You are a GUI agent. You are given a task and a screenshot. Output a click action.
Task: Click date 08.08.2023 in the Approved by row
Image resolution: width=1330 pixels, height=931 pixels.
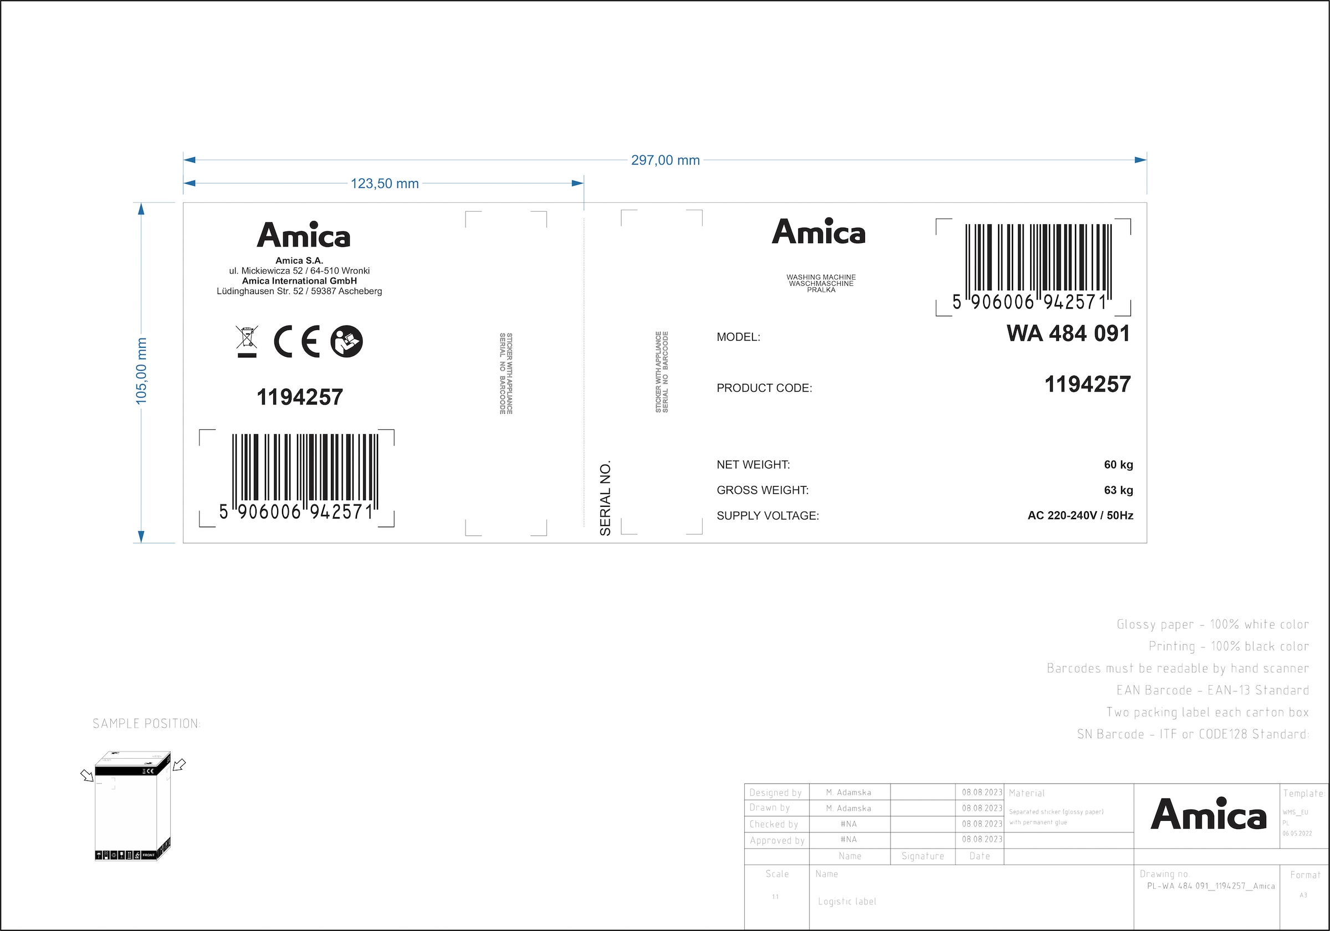pos(982,839)
